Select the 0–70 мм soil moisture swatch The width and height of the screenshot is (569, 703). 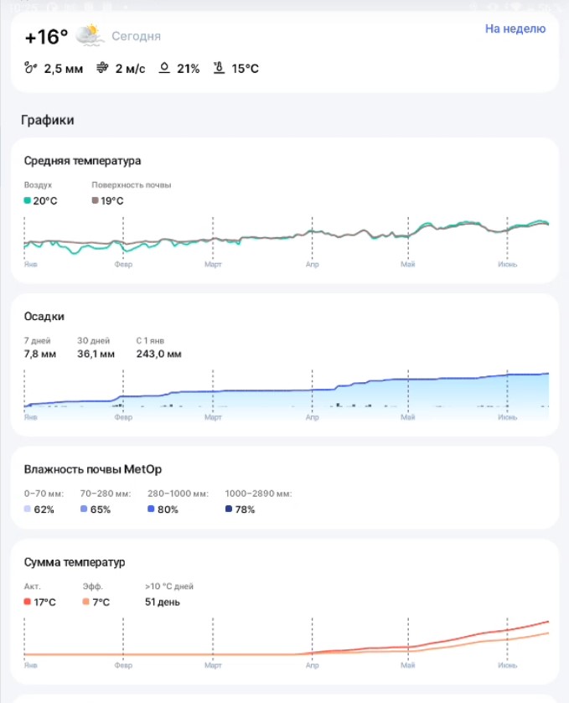28,509
